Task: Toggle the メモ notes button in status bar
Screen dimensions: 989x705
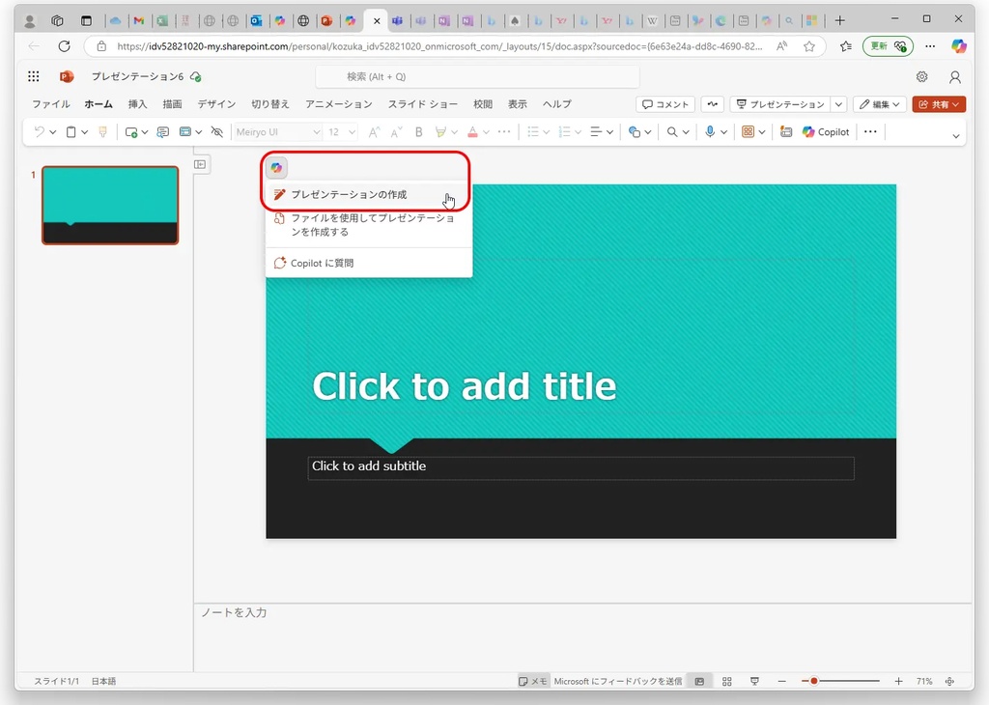Action: pyautogui.click(x=533, y=681)
